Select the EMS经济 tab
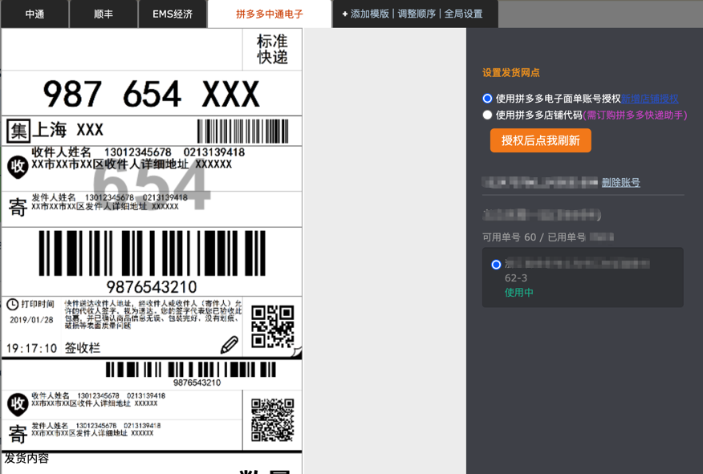This screenshot has width=703, height=474. (173, 14)
